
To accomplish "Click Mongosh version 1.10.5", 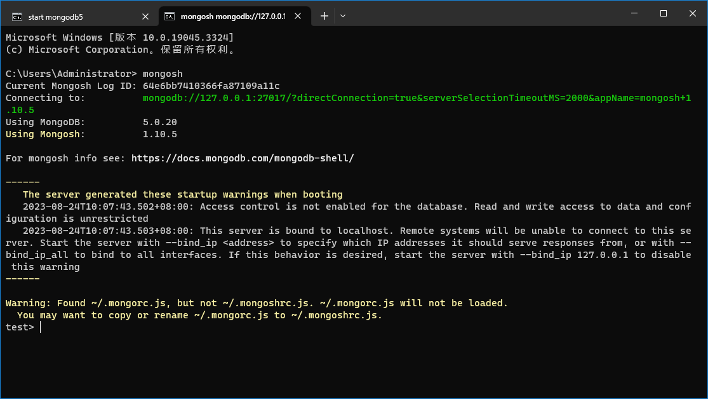I will click(160, 134).
